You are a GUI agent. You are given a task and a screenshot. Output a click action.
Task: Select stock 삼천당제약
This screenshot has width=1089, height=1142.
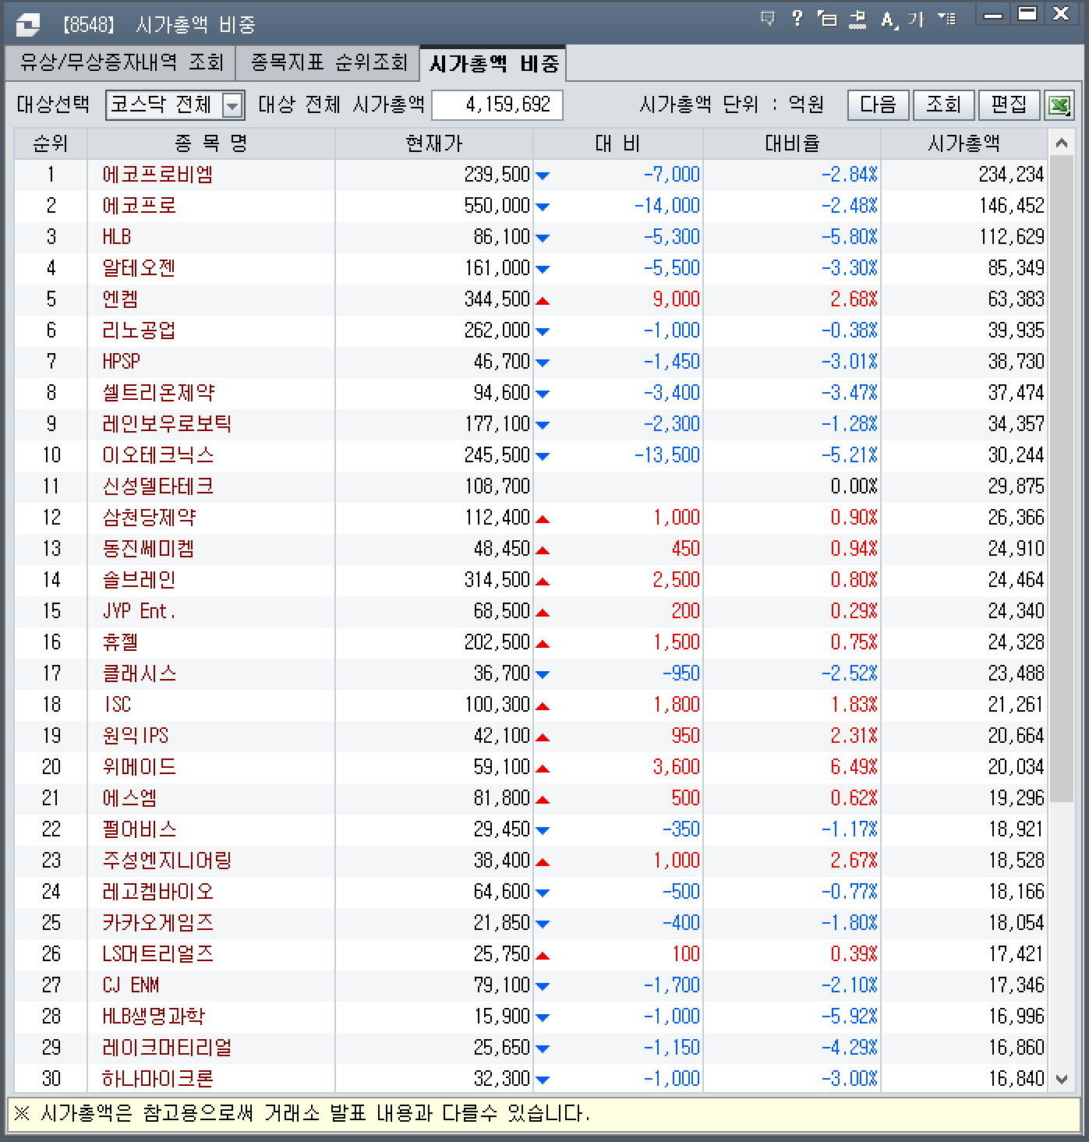[149, 518]
